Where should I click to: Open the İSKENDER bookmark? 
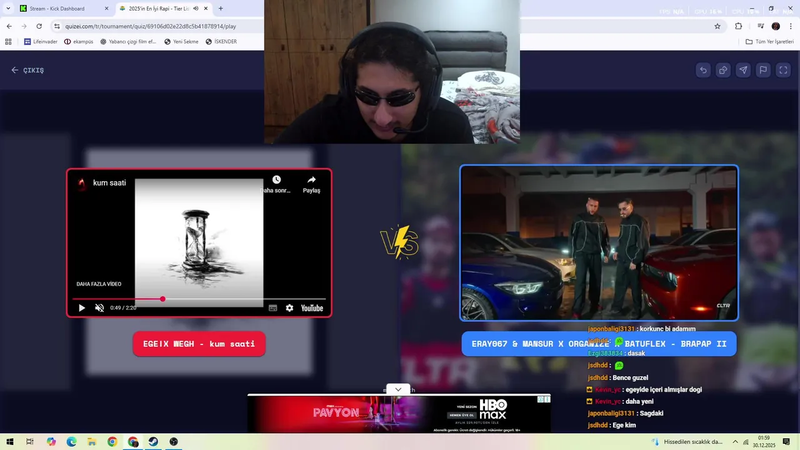[221, 42]
